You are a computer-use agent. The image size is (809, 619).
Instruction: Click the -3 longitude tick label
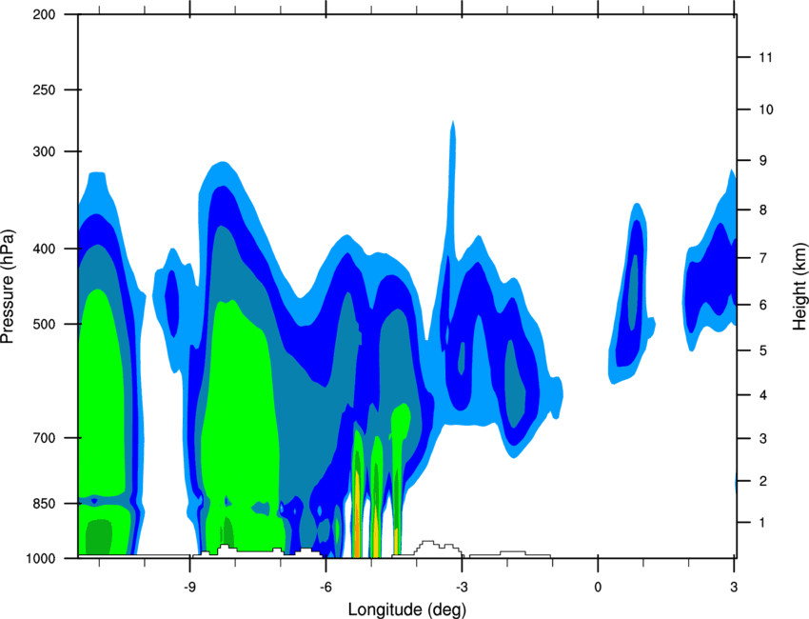click(462, 587)
